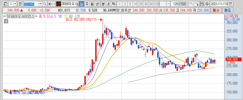The height and width of the screenshot is (100, 243).
Task: Click the low price 233,500
Action: coord(203,10)
